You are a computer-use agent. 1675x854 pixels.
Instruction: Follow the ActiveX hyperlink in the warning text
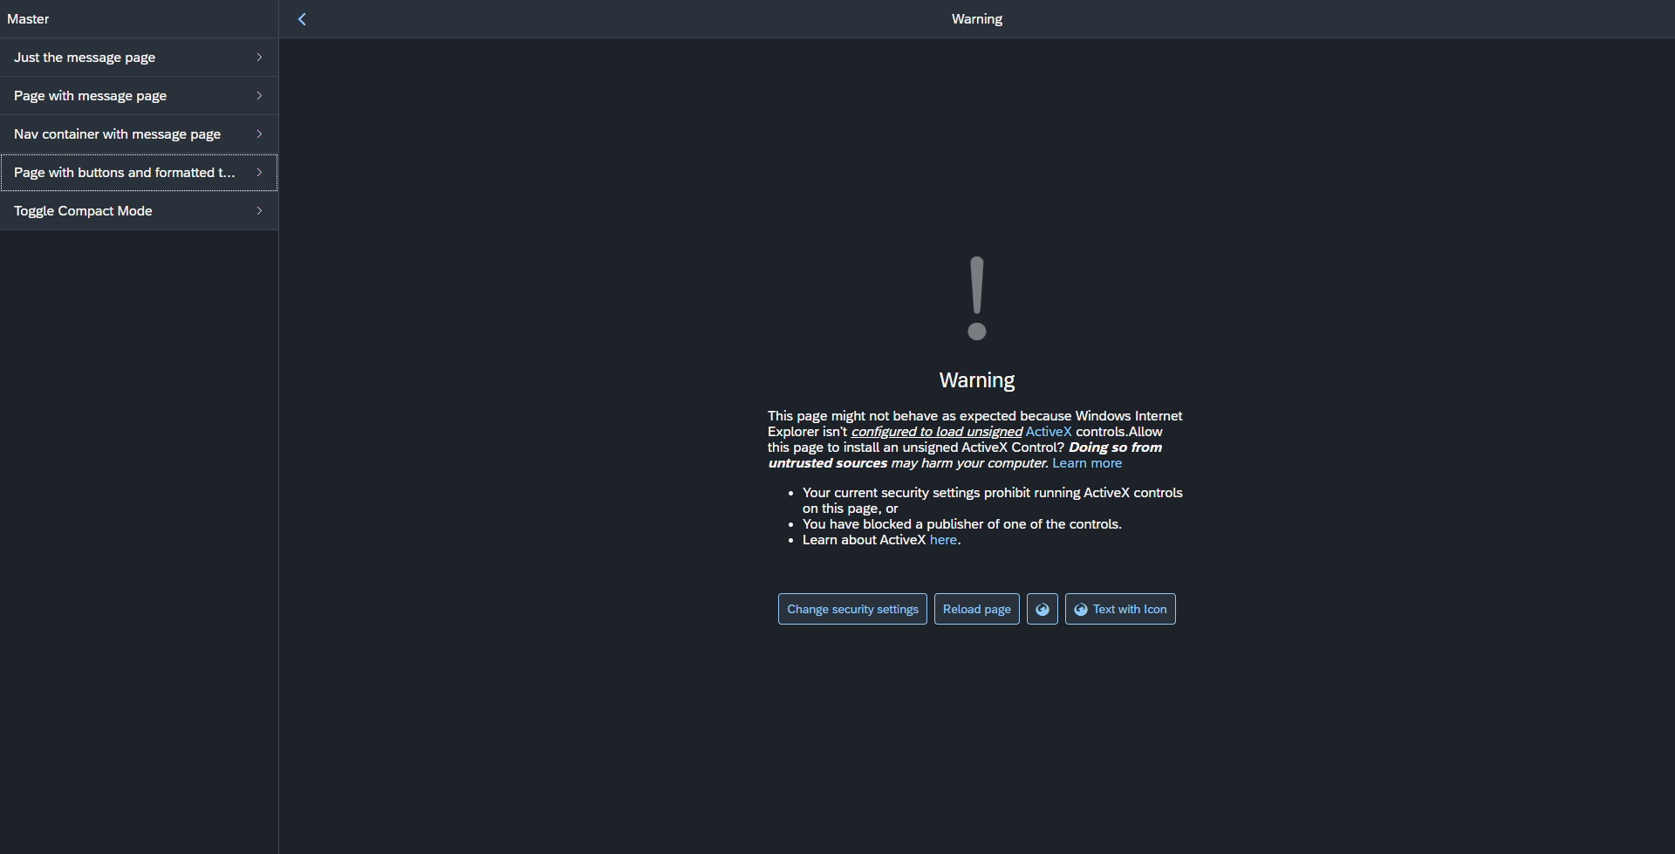point(1048,431)
